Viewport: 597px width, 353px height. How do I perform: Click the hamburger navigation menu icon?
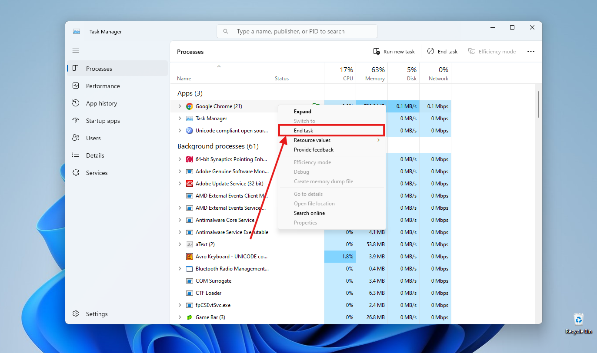point(76,51)
